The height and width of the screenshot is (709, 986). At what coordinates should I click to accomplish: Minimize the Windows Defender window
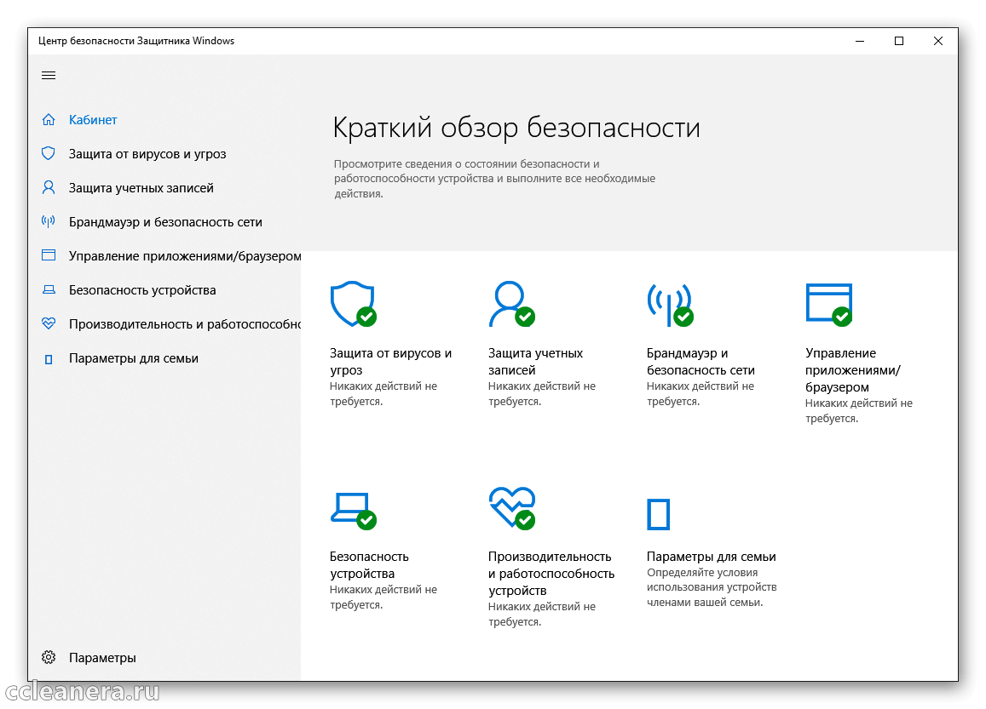click(860, 41)
